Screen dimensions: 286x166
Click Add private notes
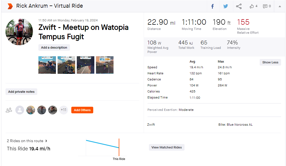[21, 92]
